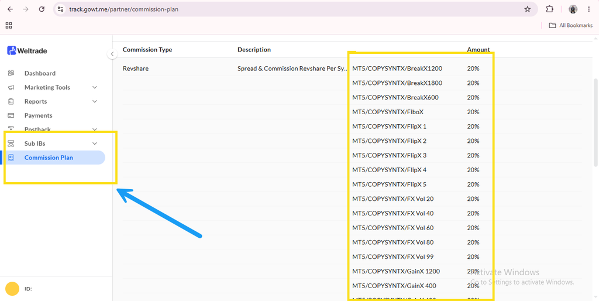The height and width of the screenshot is (301, 599).
Task: Click the browser forward arrow
Action: coord(26,9)
